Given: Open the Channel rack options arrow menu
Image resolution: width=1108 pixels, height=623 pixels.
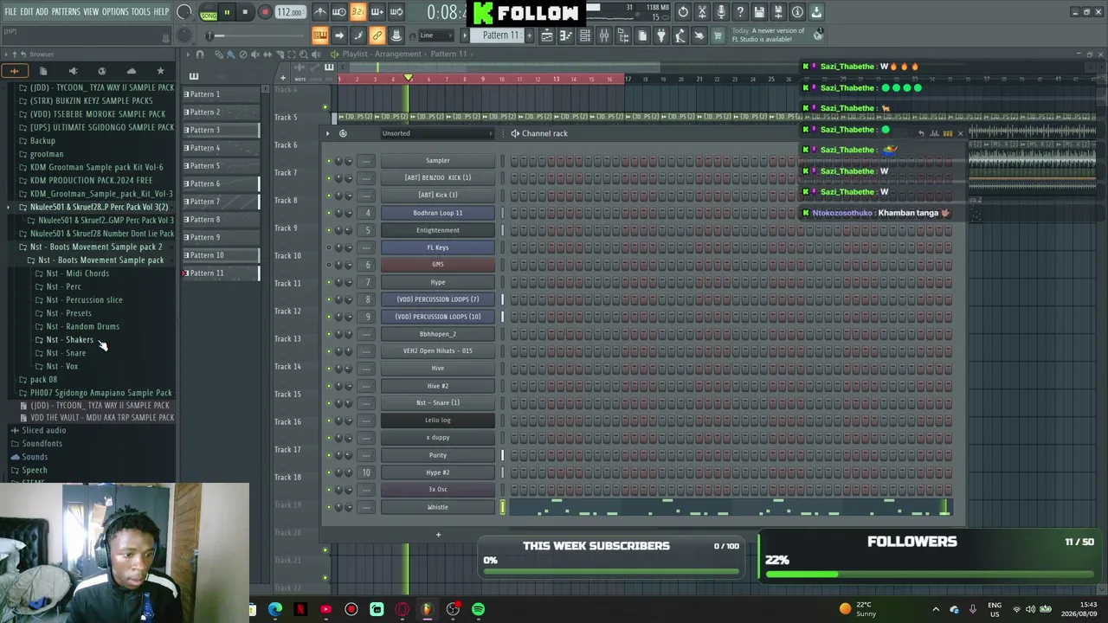Looking at the screenshot, I should [x=329, y=133].
